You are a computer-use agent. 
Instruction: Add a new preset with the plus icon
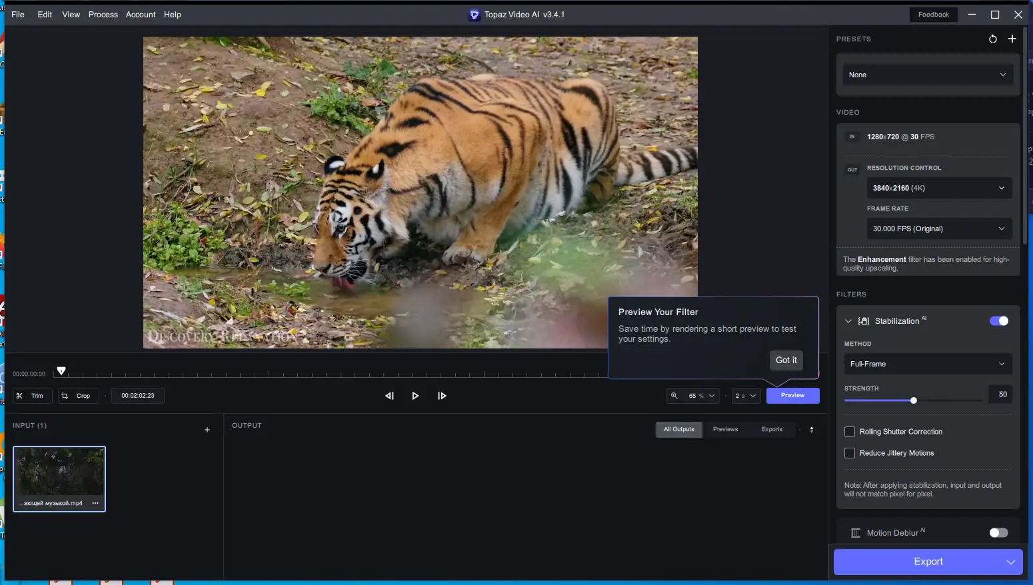(1013, 39)
